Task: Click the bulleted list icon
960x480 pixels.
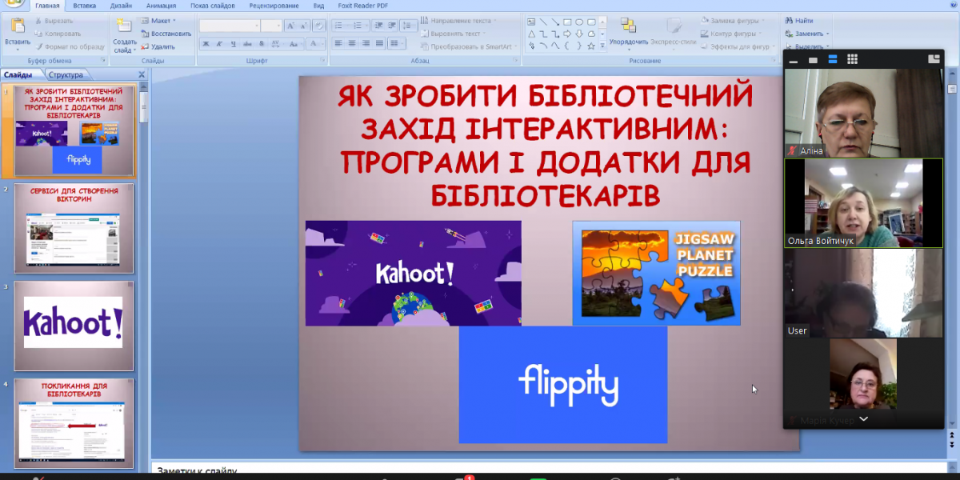Action: pyautogui.click(x=340, y=26)
